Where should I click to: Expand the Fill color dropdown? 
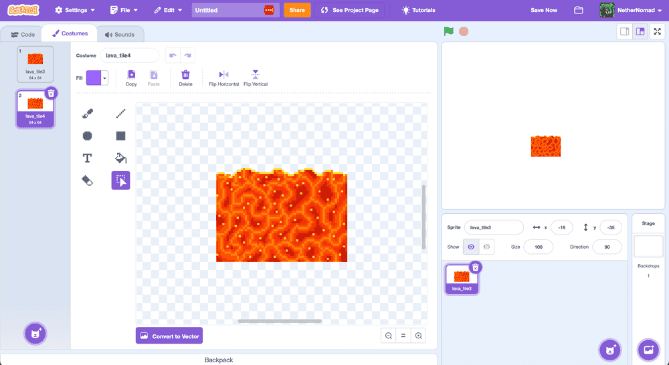click(105, 78)
